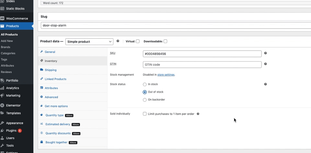Click the Stock status help icon
This screenshot has width=311, height=153.
pyautogui.click(x=265, y=84)
